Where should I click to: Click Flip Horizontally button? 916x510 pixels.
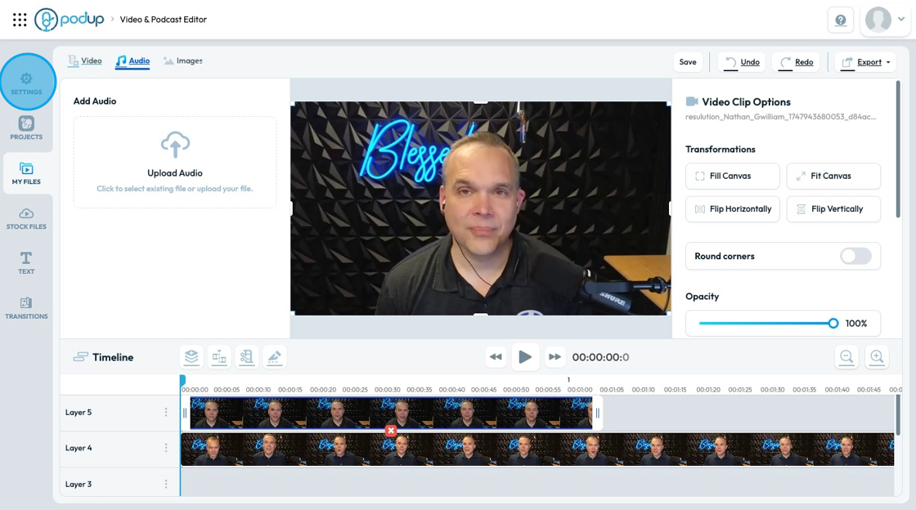(733, 209)
